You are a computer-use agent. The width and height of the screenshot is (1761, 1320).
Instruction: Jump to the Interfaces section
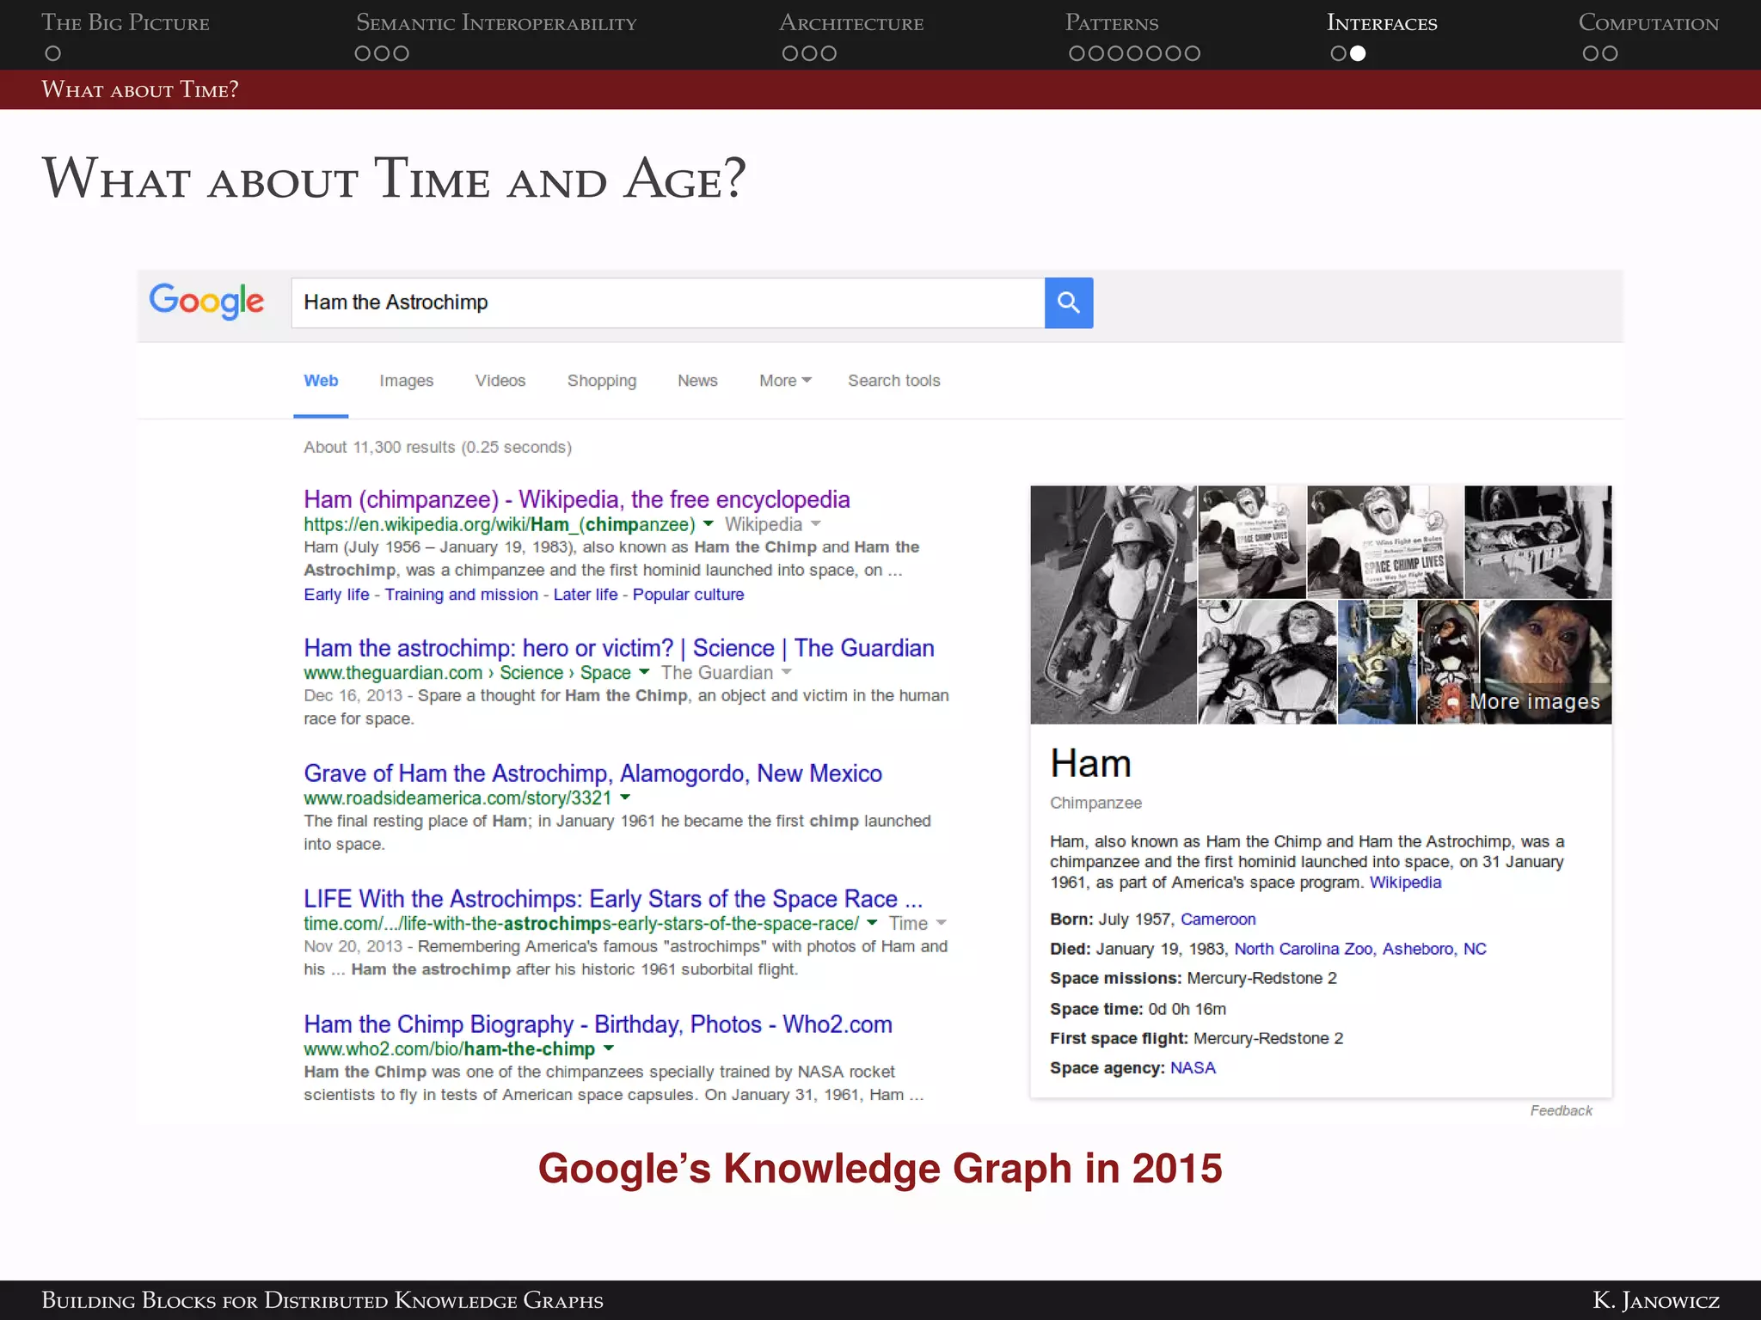pos(1382,23)
